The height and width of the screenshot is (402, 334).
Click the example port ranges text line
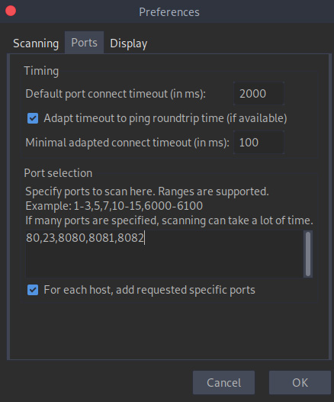click(114, 206)
